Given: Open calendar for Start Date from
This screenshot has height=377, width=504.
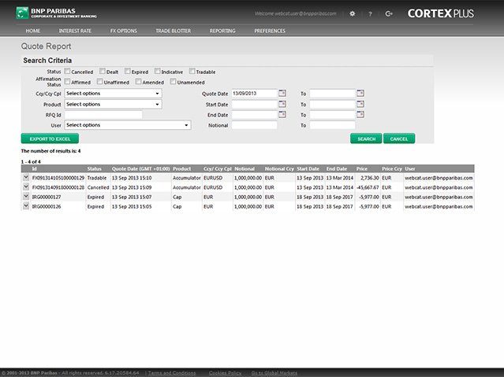Looking at the screenshot, I should click(282, 104).
